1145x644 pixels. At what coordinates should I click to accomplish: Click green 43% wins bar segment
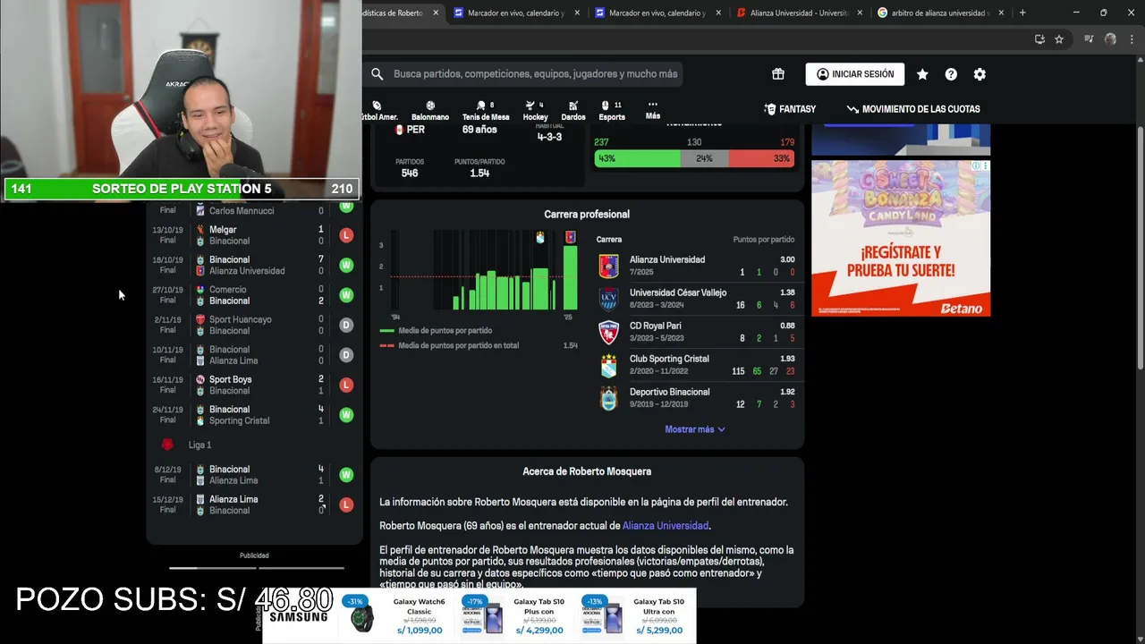638,158
